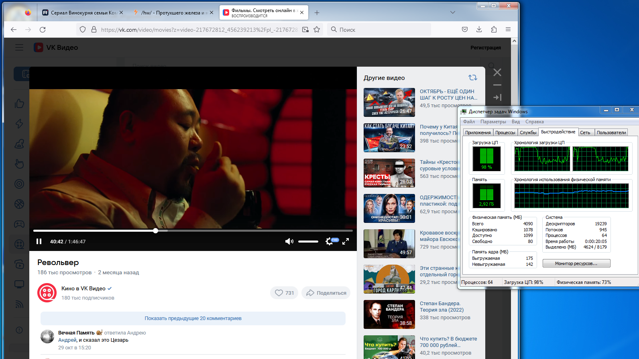Open Файл menu in Task Manager

coord(469,122)
